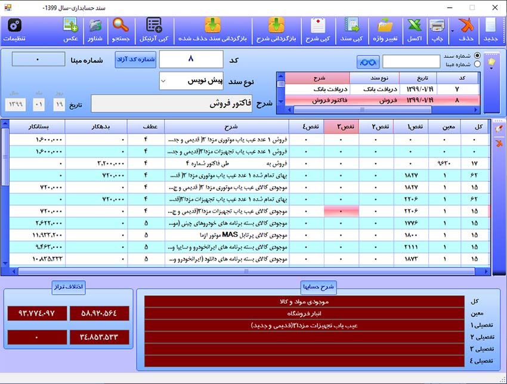The height and width of the screenshot is (384, 507).
Task: Click the کد field showing ۸
Action: (x=191, y=59)
